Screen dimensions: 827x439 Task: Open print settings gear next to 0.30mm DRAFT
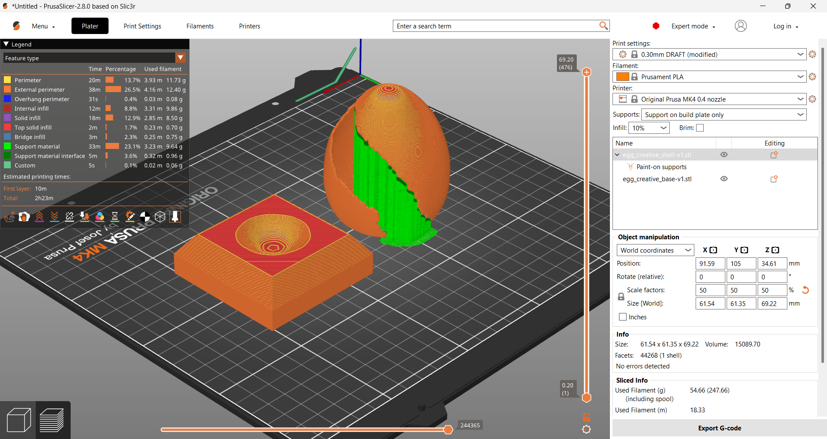[812, 54]
